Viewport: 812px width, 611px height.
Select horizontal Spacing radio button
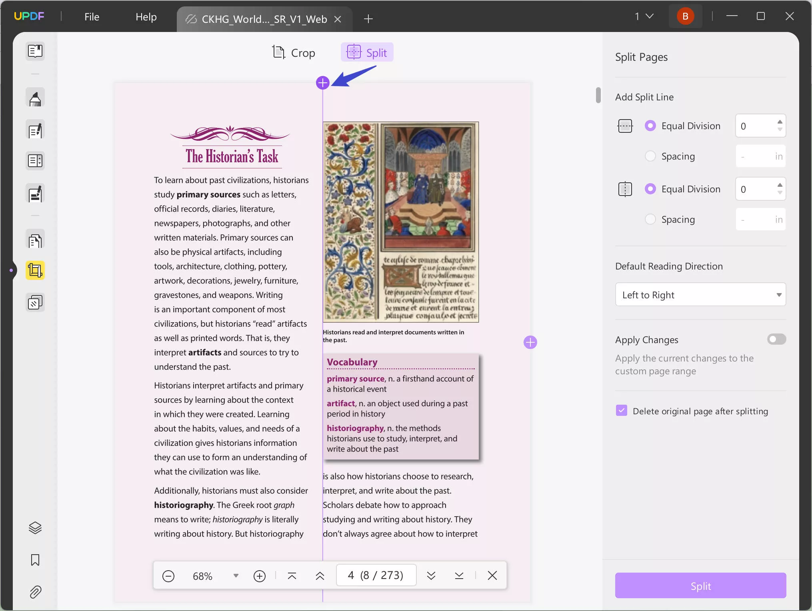pyautogui.click(x=650, y=156)
